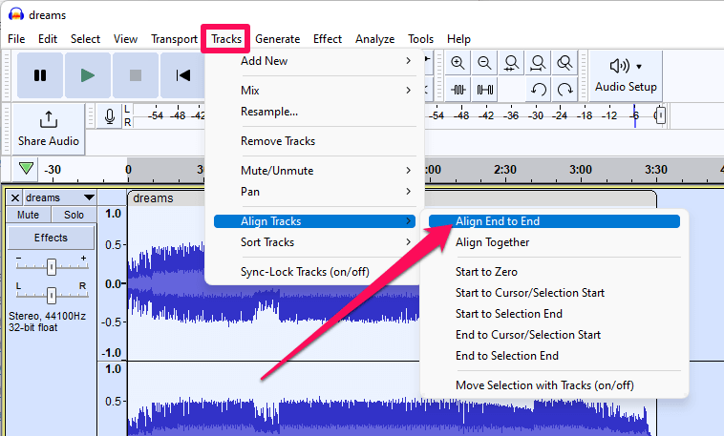Pause playback with the Pause button
Viewport: 724px width, 436px height.
40,75
